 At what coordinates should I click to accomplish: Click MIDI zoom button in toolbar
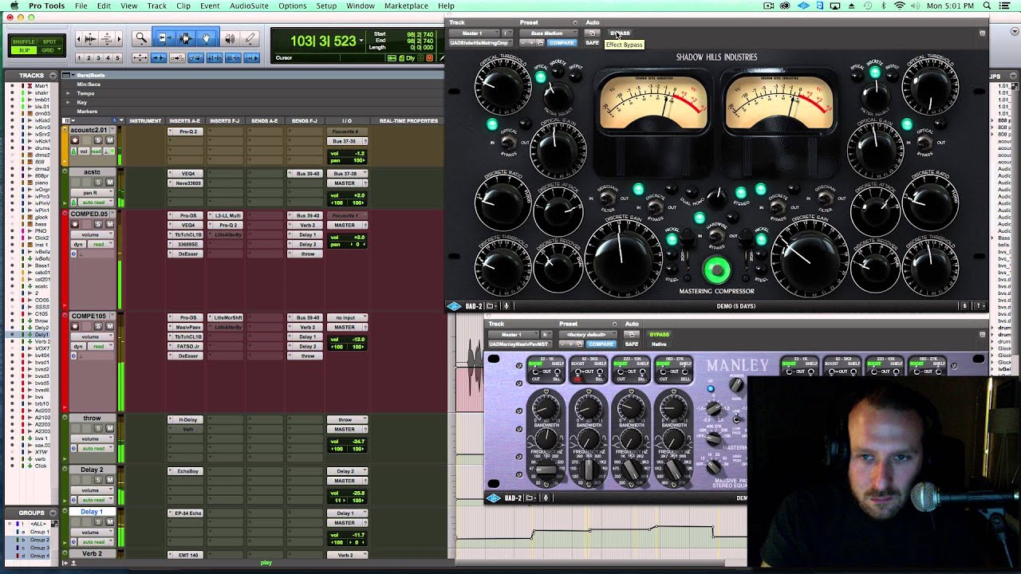coord(107,38)
